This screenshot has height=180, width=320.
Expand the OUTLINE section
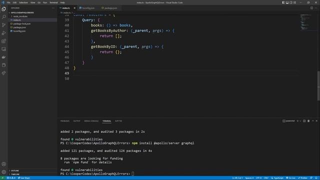(x=14, y=170)
